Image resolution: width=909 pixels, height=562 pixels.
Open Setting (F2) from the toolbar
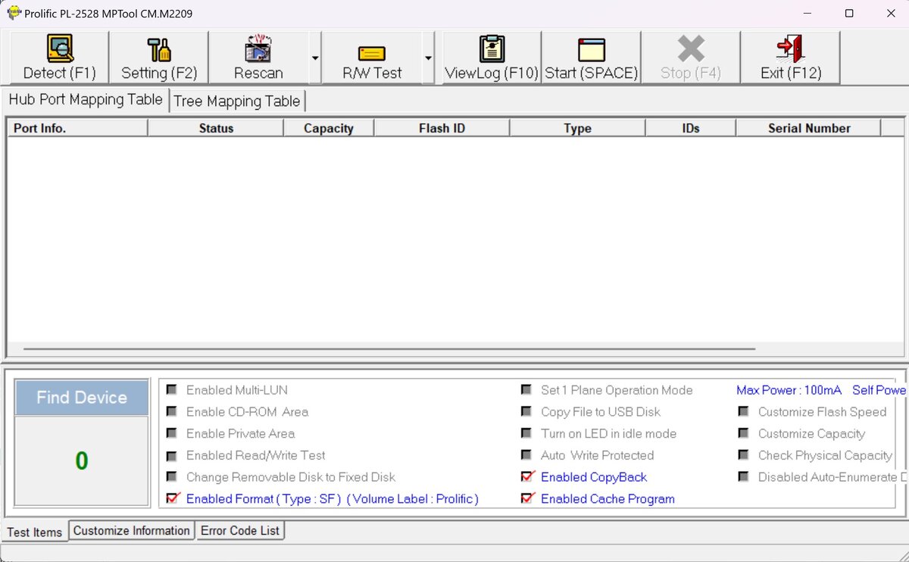click(x=159, y=58)
